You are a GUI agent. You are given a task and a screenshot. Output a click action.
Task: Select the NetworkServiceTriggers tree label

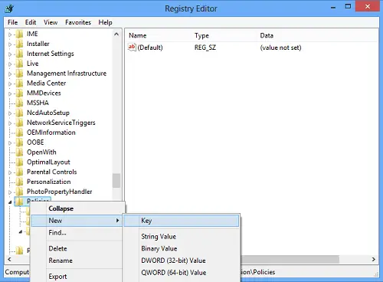click(61, 123)
